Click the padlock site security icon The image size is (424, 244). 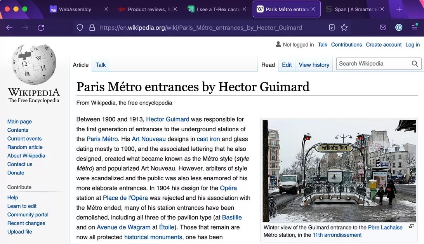(92, 28)
